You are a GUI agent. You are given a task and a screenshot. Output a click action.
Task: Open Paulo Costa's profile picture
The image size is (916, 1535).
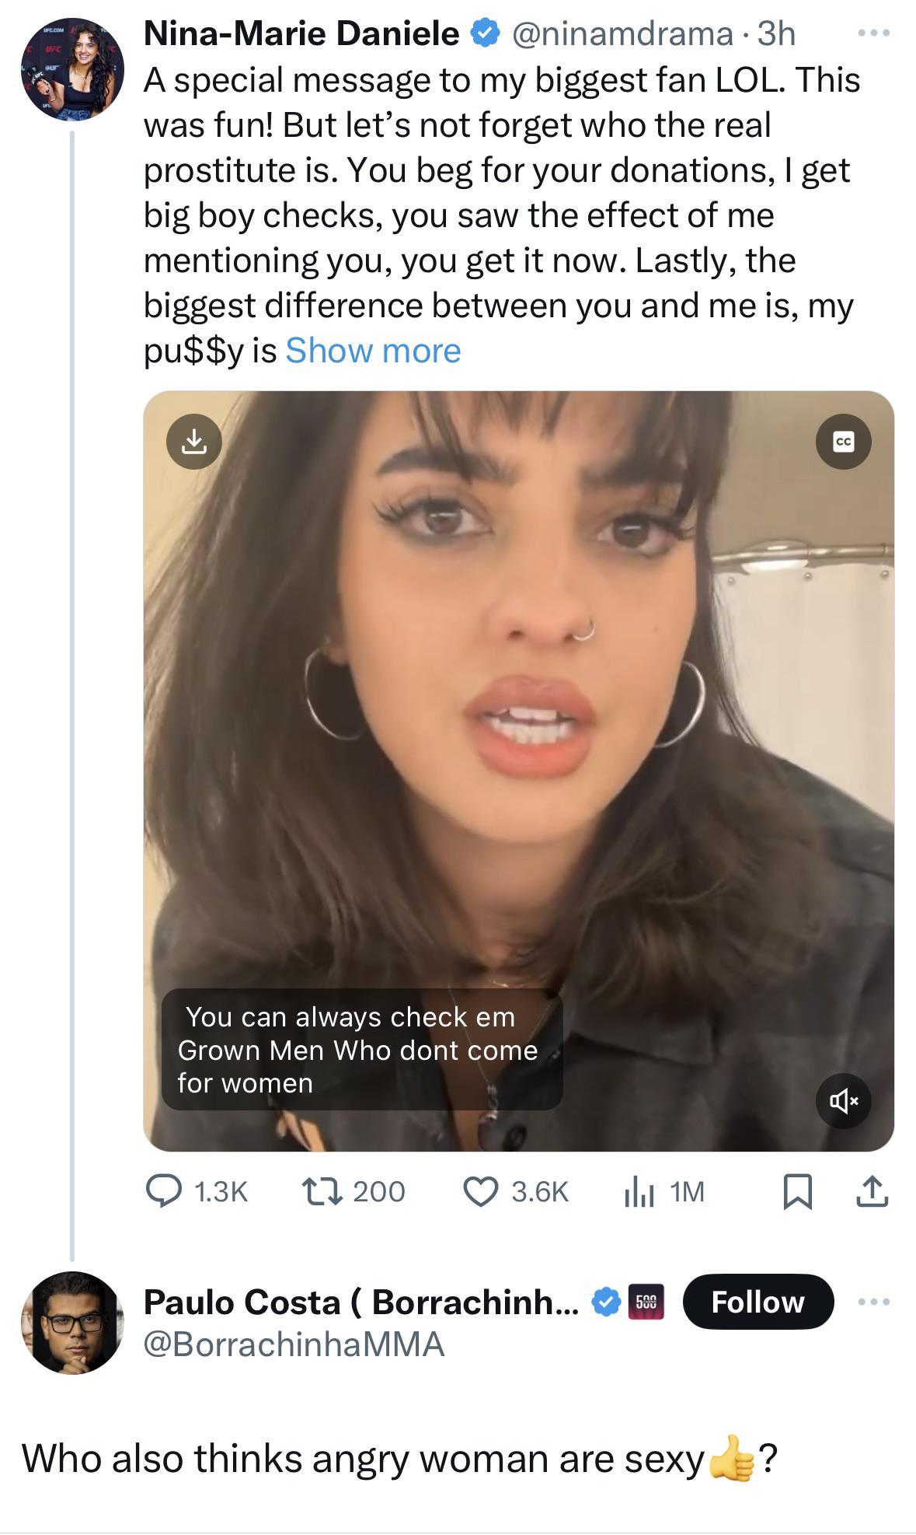tap(72, 1323)
